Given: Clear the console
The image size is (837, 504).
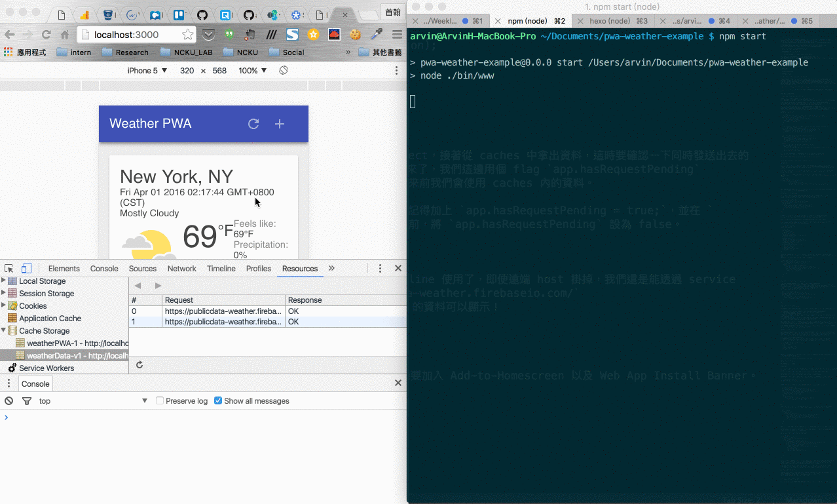Looking at the screenshot, I should [x=9, y=401].
